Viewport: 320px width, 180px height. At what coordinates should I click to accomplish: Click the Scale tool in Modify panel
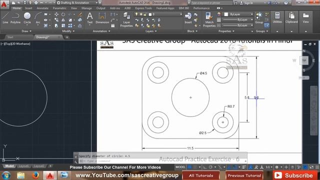pyautogui.click(x=63, y=25)
